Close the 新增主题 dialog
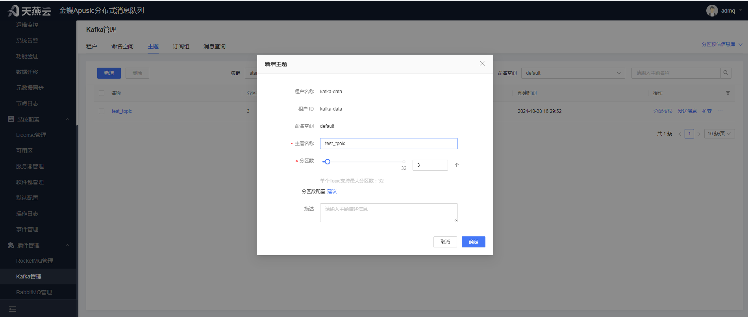748x317 pixels. point(482,63)
